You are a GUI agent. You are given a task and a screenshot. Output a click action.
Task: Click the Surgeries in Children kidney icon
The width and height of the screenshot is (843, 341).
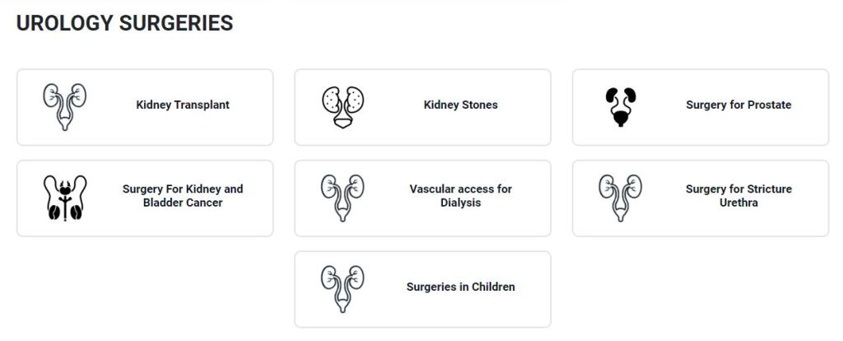[342, 289]
